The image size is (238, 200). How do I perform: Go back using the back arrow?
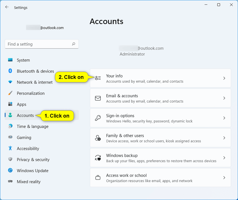click(x=7, y=7)
